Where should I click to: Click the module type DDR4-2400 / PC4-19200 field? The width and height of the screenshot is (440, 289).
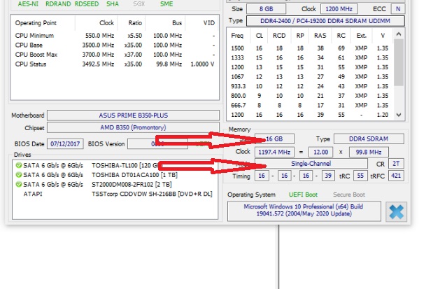click(325, 21)
